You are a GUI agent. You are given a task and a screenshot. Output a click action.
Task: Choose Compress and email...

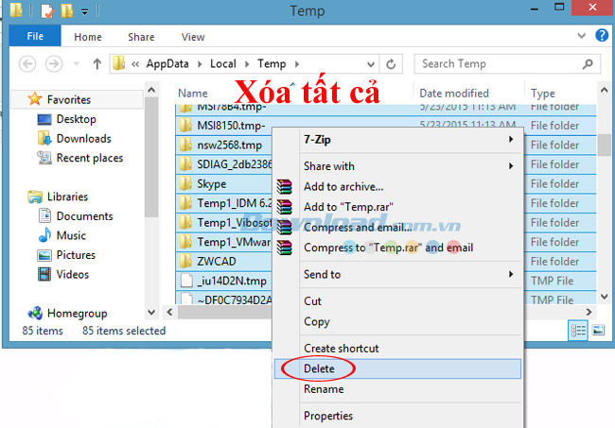click(x=358, y=228)
